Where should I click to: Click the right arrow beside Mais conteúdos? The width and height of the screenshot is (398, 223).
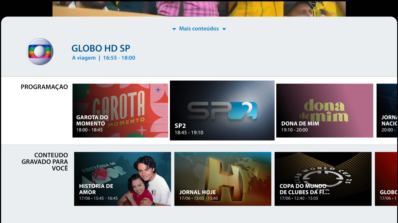pos(224,29)
